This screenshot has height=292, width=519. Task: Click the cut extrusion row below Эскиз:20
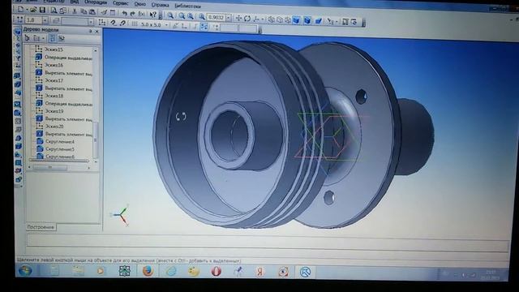[x=64, y=134]
